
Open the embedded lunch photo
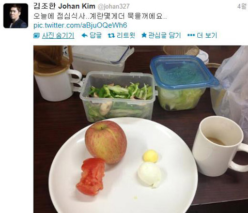(x=141, y=129)
